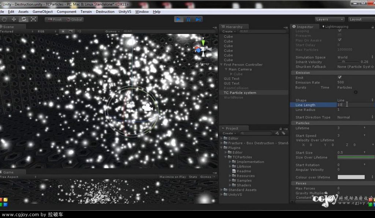This screenshot has width=375, height=218.
Task: Click the Pause button
Action: [x=189, y=19]
